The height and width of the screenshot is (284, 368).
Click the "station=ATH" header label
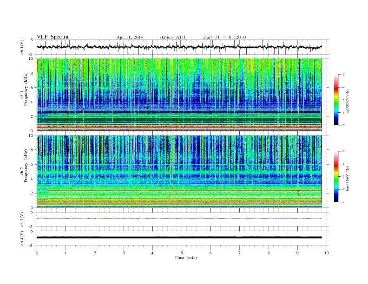(172, 37)
